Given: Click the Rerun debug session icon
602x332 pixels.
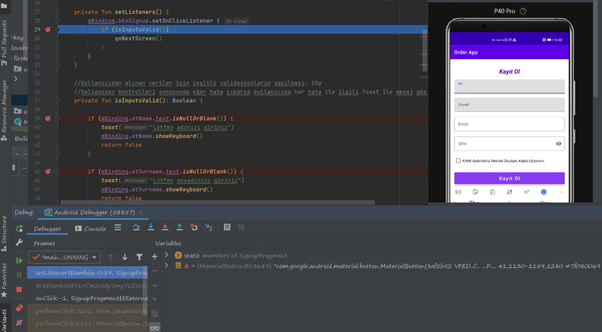Looking at the screenshot, I should (x=19, y=229).
